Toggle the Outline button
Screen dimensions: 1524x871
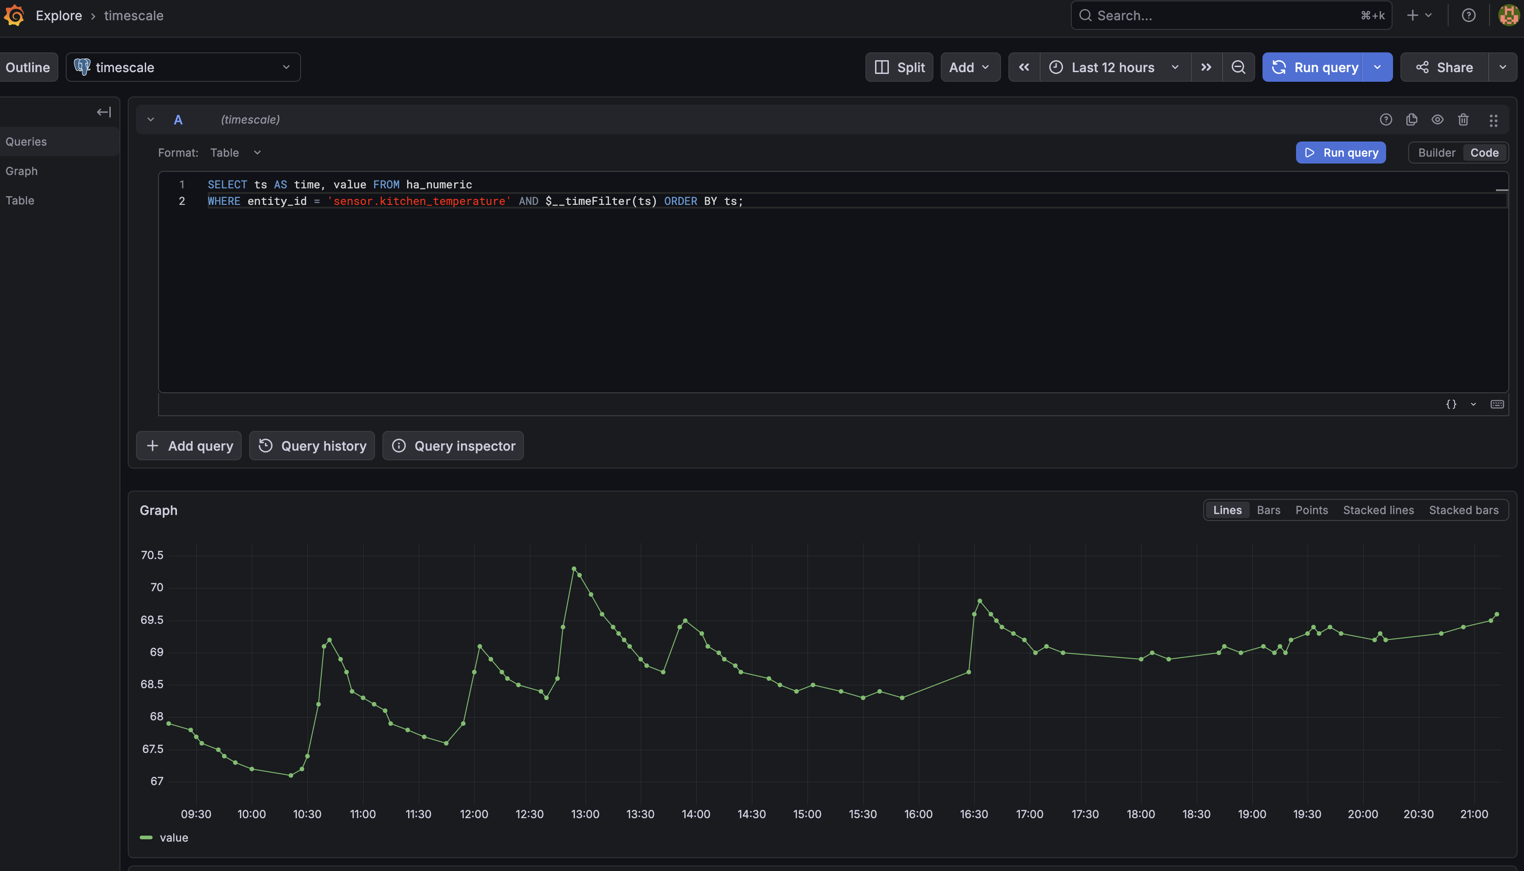[28, 67]
